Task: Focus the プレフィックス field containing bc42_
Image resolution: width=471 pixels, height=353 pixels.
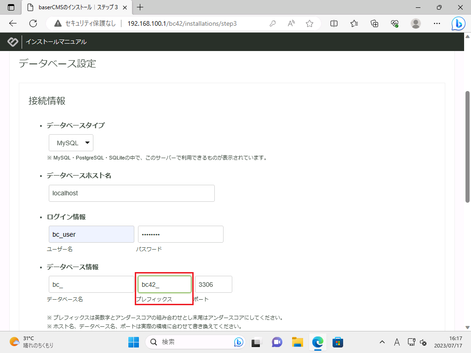Action: click(x=164, y=285)
